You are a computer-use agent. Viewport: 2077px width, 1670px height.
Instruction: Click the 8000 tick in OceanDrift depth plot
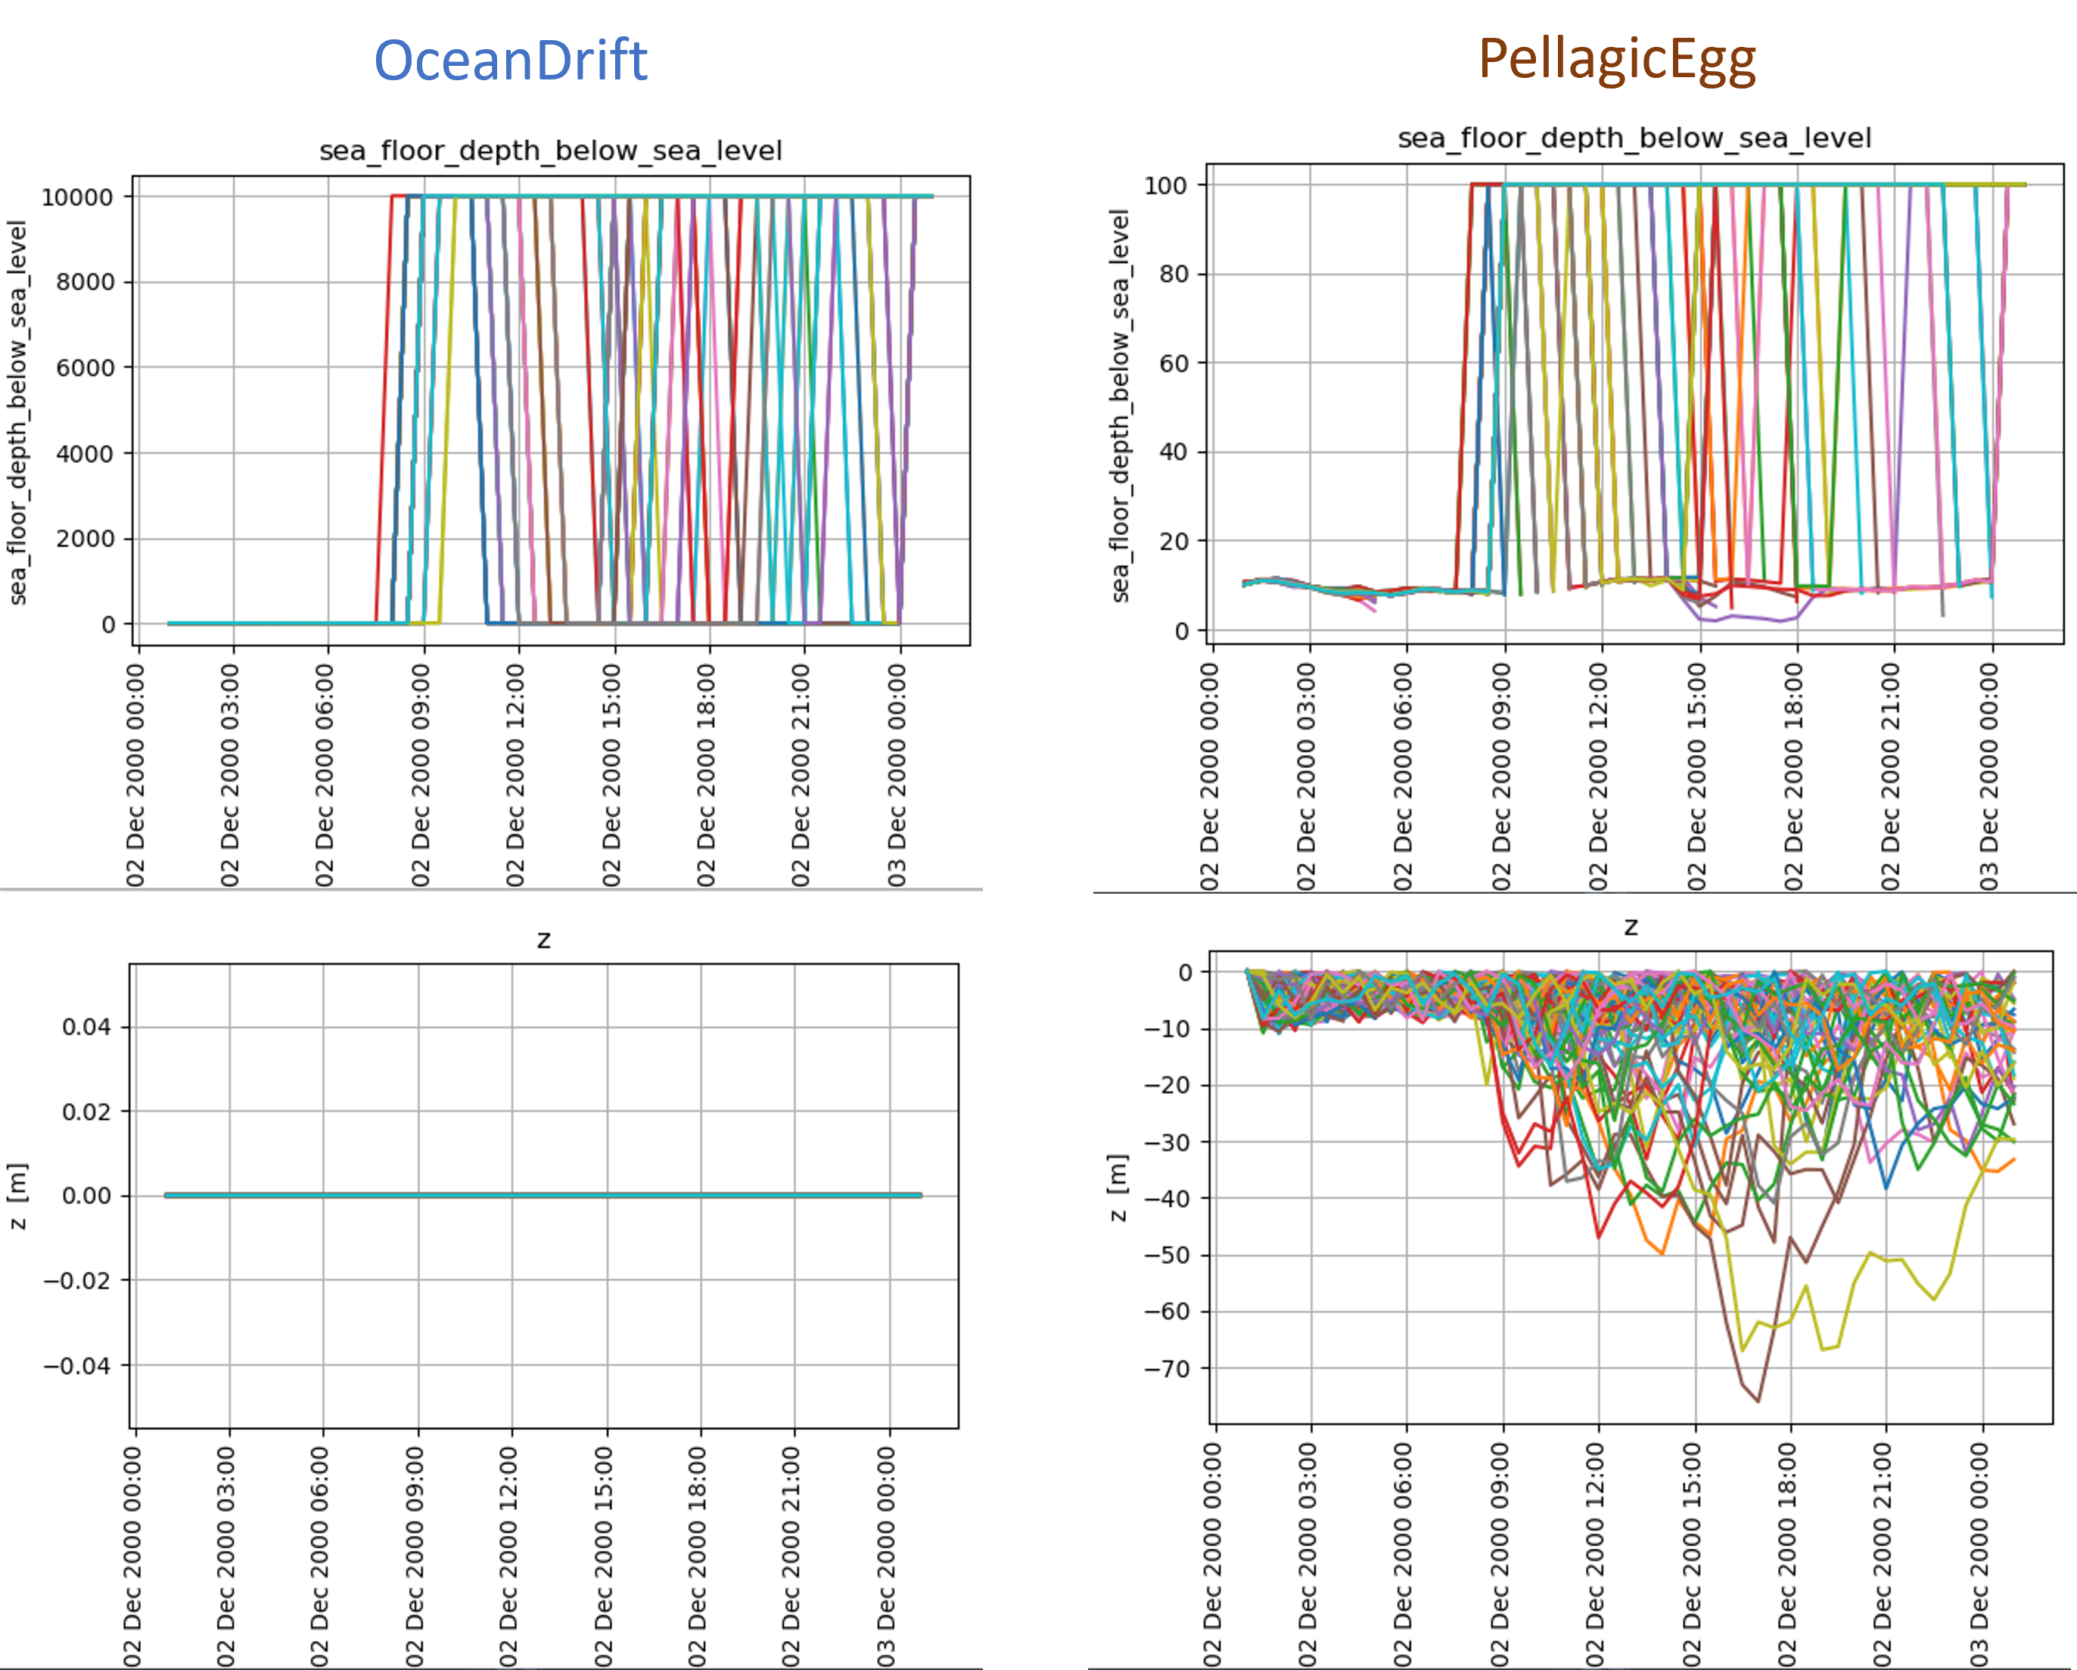pyautogui.click(x=85, y=282)
